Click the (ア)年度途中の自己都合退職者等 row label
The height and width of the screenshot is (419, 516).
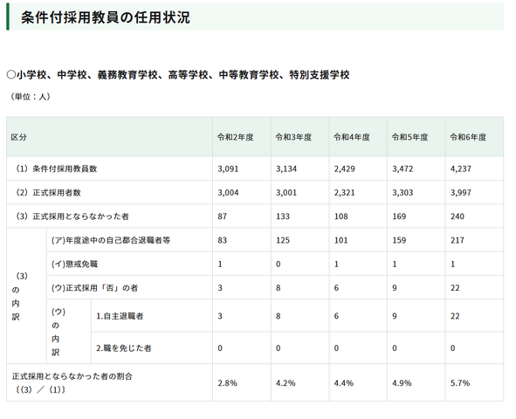(x=111, y=240)
